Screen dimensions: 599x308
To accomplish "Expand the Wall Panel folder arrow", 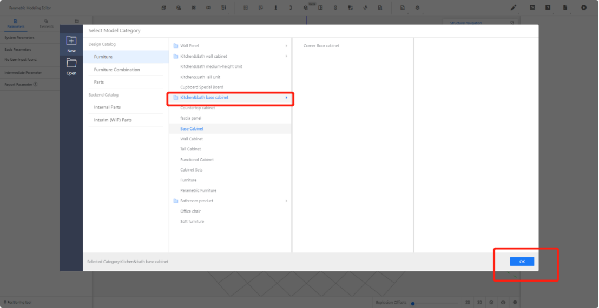I will pyautogui.click(x=286, y=46).
